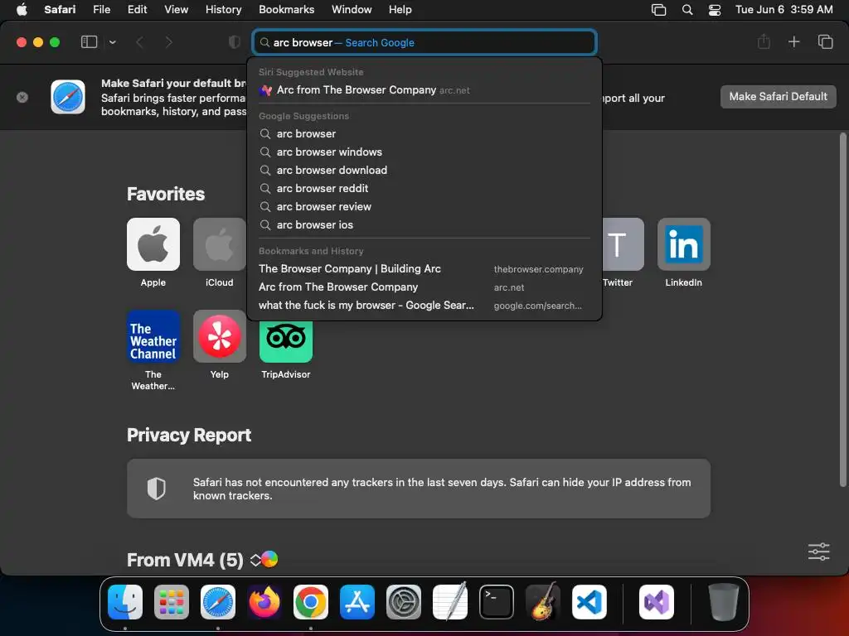
Task: Show tab overview icon
Action: pos(825,41)
